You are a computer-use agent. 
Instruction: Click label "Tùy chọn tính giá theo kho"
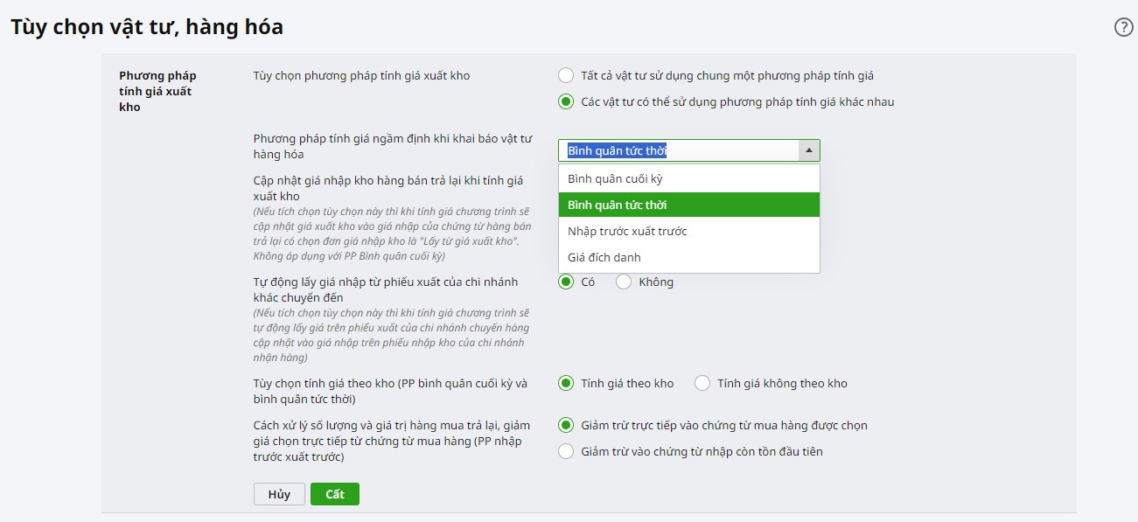390,391
